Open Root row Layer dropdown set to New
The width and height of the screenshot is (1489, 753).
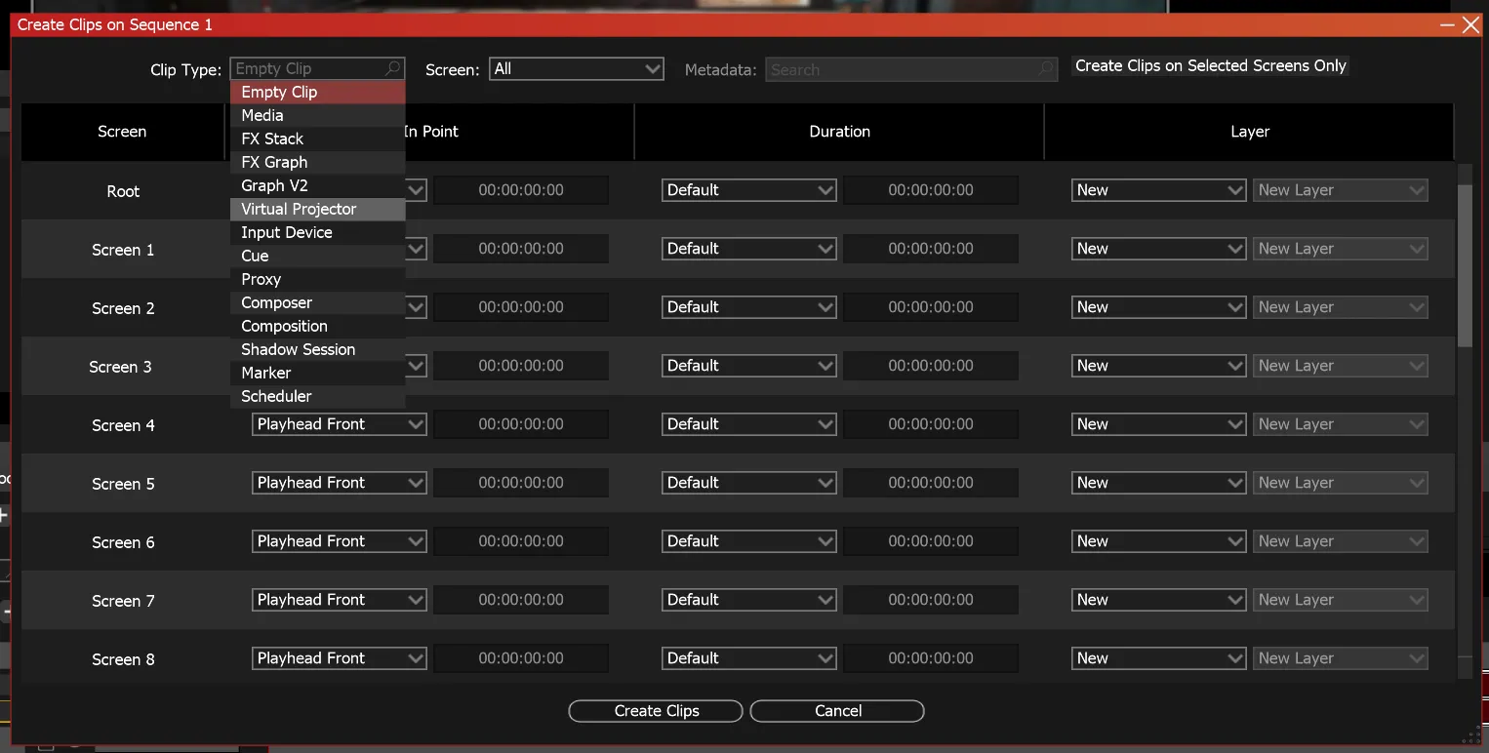(1159, 190)
